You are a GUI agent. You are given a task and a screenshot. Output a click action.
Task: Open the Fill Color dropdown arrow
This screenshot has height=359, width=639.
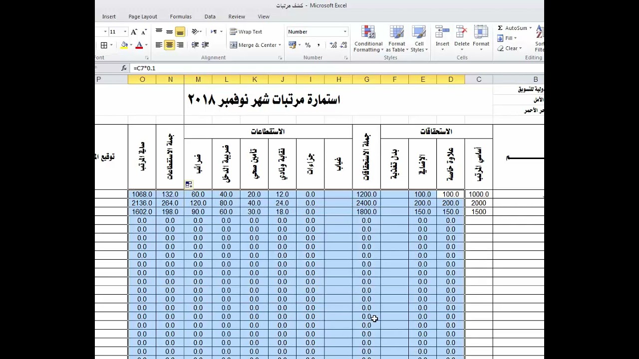[x=131, y=45]
